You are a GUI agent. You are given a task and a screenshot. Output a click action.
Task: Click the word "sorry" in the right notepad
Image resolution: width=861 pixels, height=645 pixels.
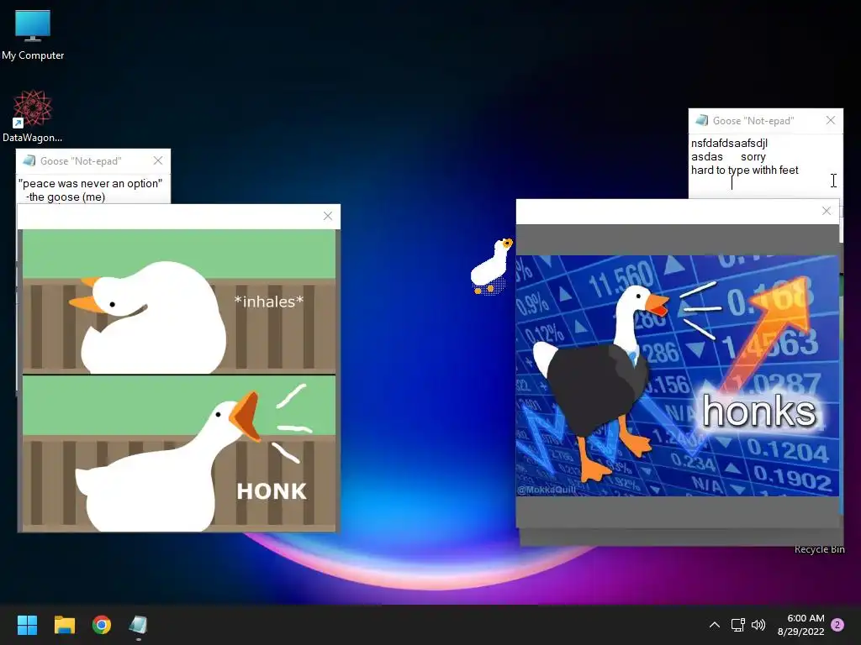tap(753, 157)
